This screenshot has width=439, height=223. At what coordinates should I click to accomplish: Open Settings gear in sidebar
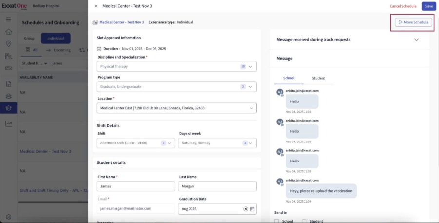[8, 217]
